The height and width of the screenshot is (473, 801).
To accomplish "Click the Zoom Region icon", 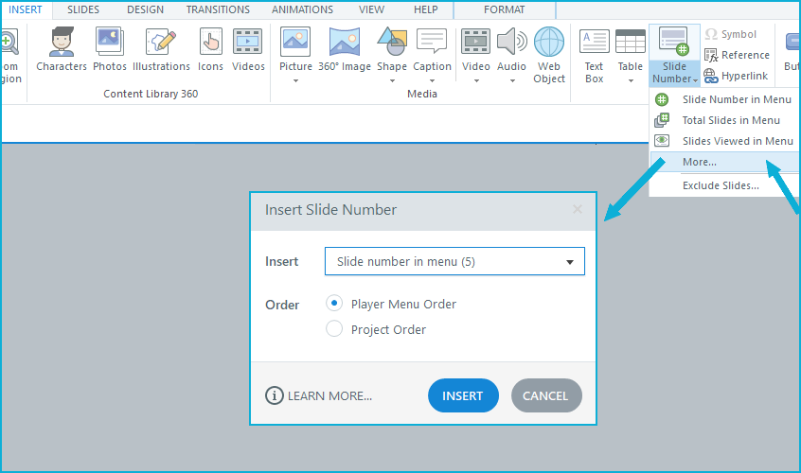I will (x=9, y=42).
